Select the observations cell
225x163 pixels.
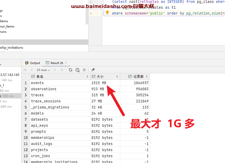[60, 89]
